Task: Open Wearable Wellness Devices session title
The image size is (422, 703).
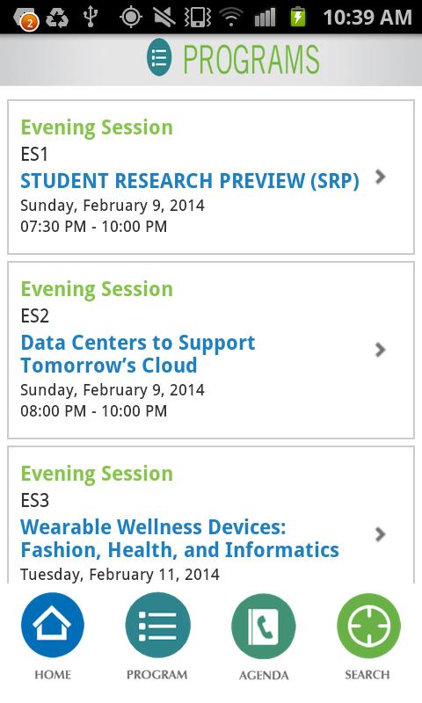Action: pos(179,538)
